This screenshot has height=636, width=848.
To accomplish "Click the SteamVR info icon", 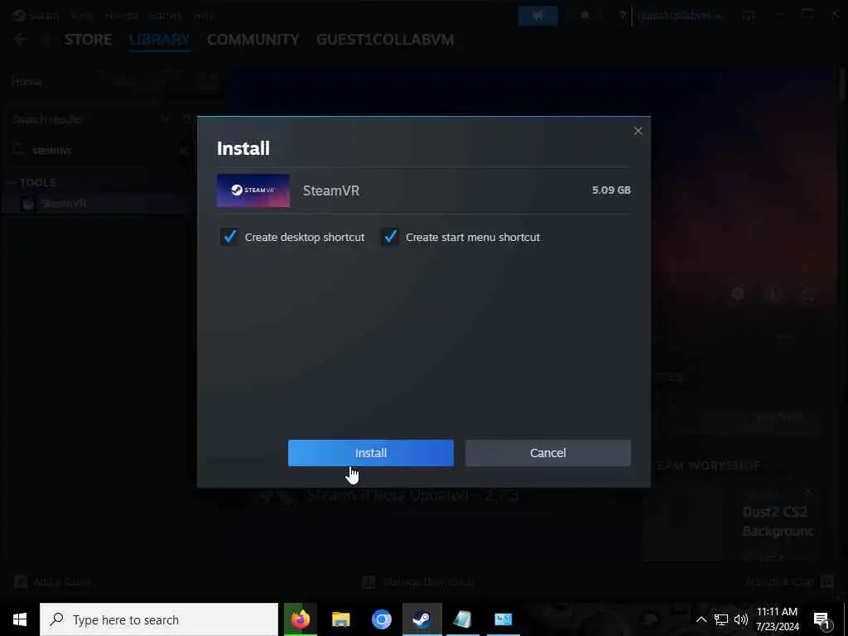I will pyautogui.click(x=773, y=294).
